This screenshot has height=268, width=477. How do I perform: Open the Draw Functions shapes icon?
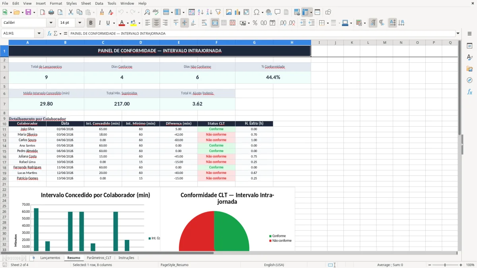328,12
